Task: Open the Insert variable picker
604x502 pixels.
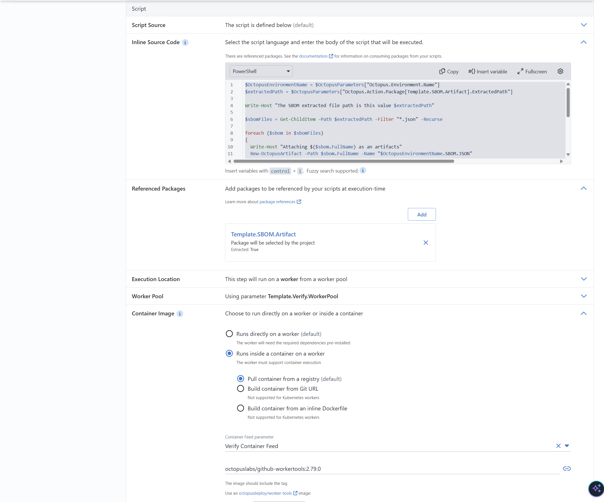Action: 488,71
